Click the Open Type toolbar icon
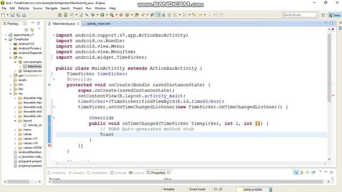 pyautogui.click(x=137, y=15)
